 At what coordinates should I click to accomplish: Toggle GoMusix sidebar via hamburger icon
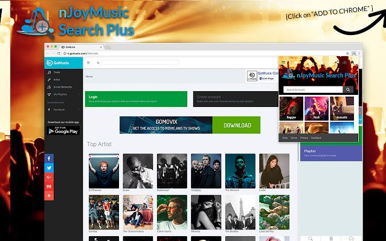tap(88, 63)
